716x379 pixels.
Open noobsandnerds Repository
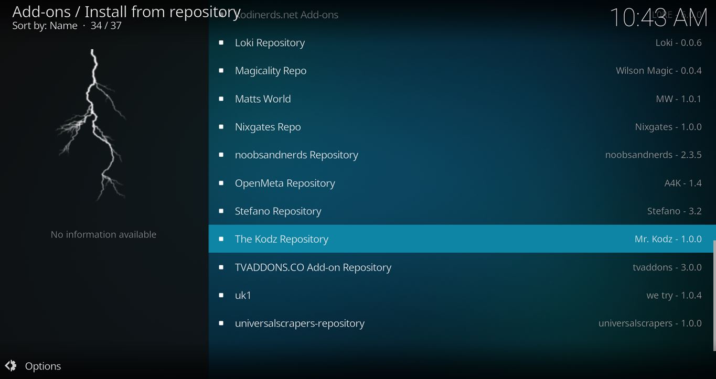click(x=296, y=155)
